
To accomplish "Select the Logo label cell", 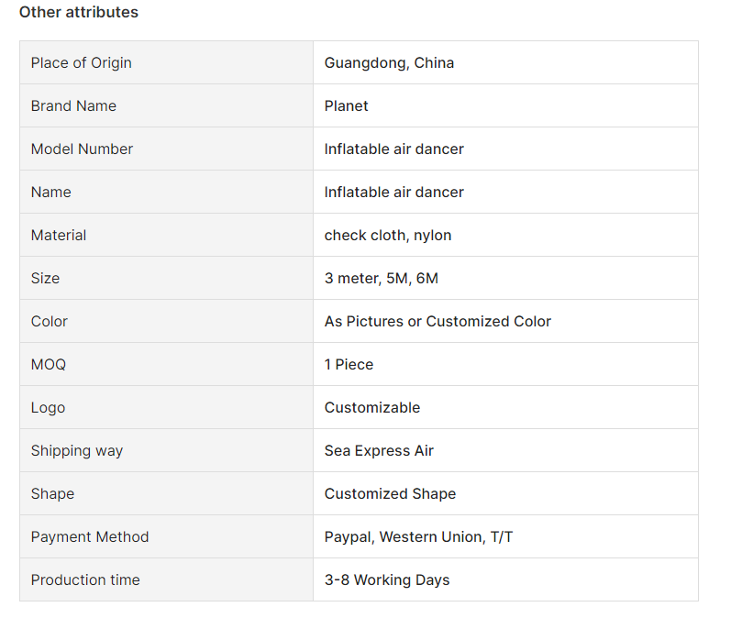I will pyautogui.click(x=48, y=408).
